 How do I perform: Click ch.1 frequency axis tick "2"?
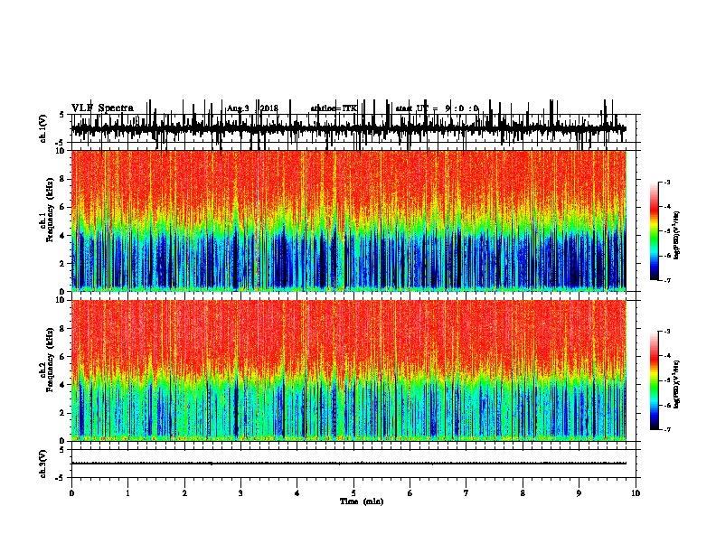[x=62, y=263]
